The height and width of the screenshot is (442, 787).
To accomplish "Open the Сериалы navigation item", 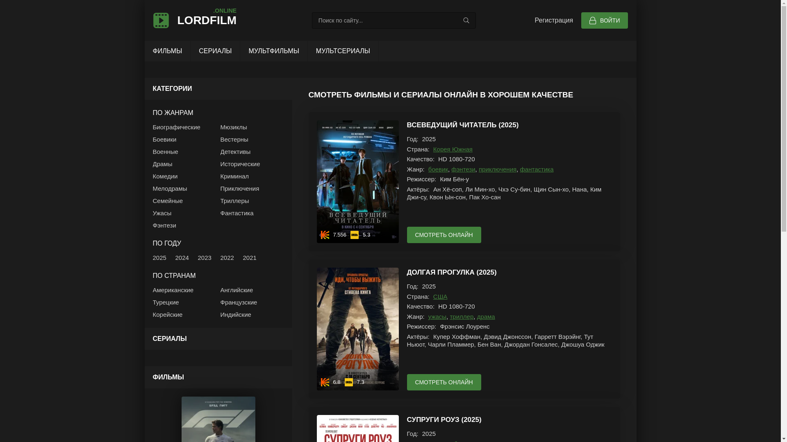I will 215,51.
